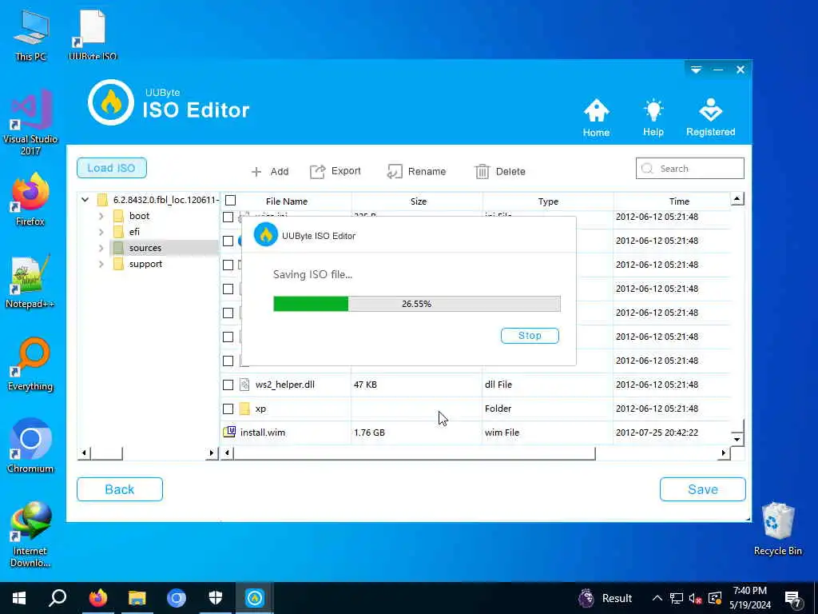Viewport: 818px width, 614px height.
Task: Click file list horizontal scroll right arrow
Action: coord(724,453)
